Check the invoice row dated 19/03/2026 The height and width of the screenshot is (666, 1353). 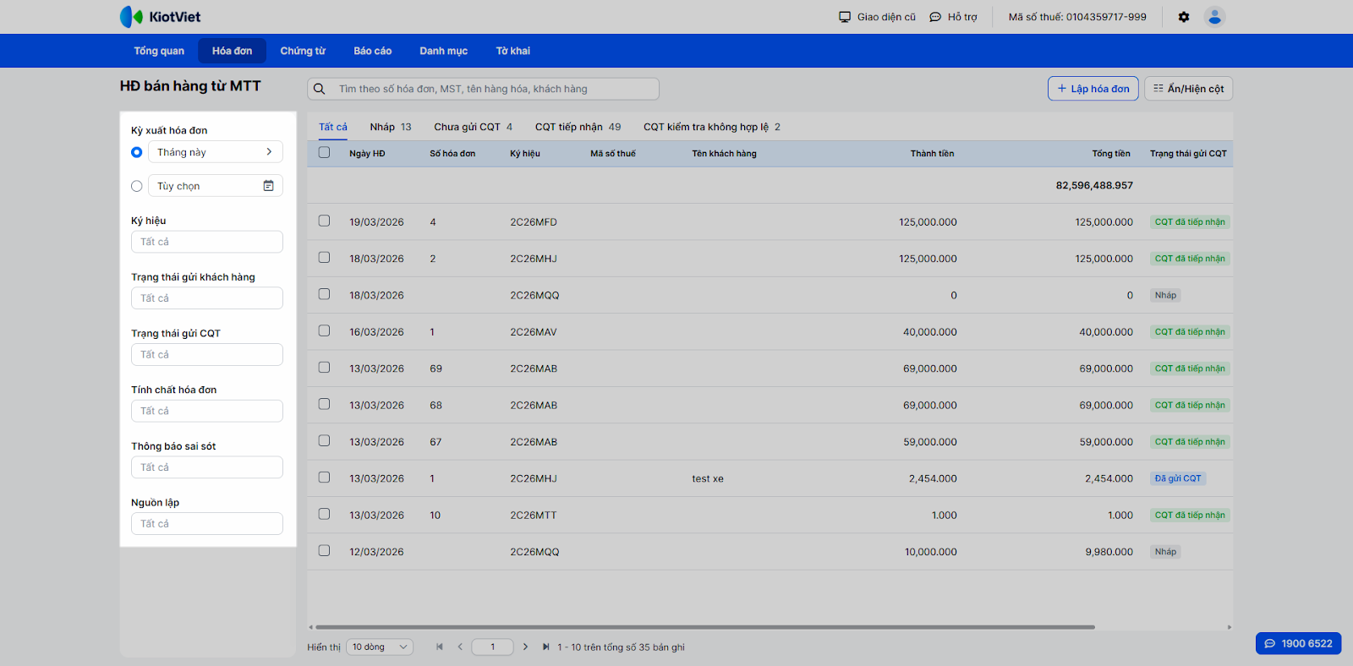tap(324, 221)
